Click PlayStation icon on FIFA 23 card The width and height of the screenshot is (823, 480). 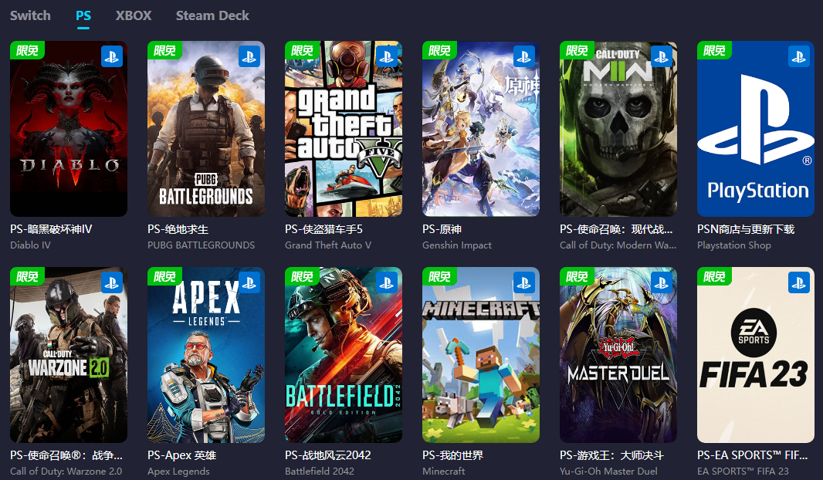(x=799, y=282)
